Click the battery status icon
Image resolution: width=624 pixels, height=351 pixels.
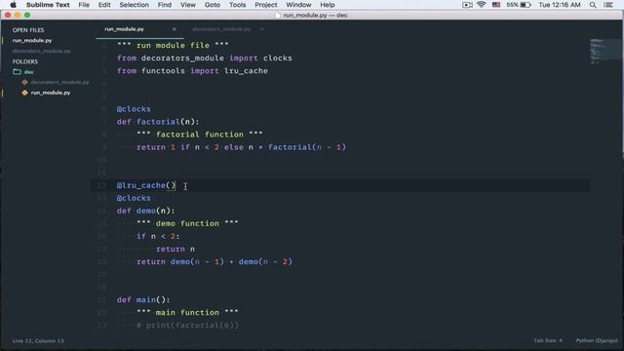coord(526,5)
